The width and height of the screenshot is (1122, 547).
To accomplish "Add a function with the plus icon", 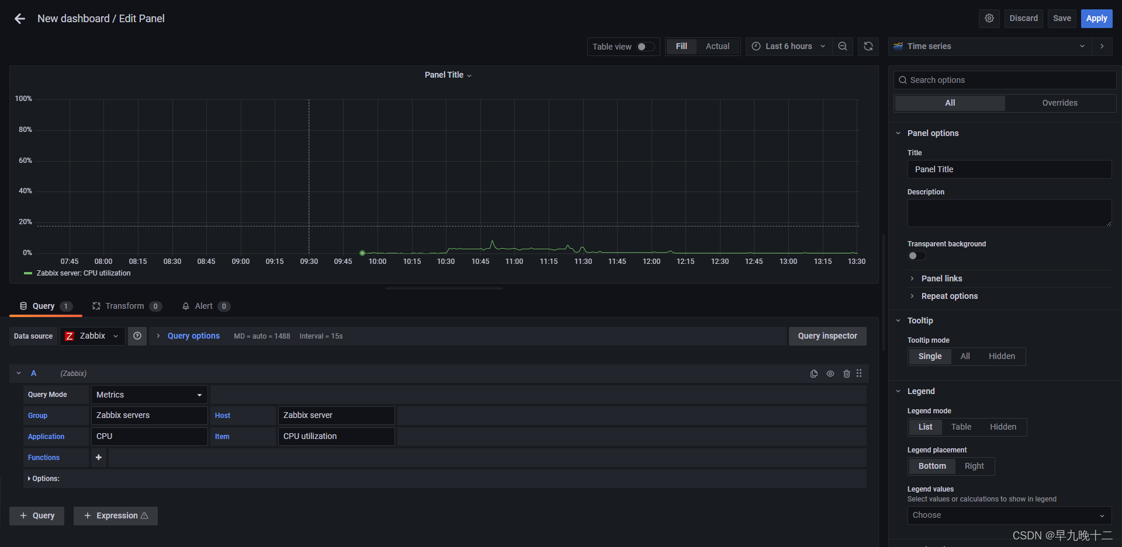I will click(99, 457).
